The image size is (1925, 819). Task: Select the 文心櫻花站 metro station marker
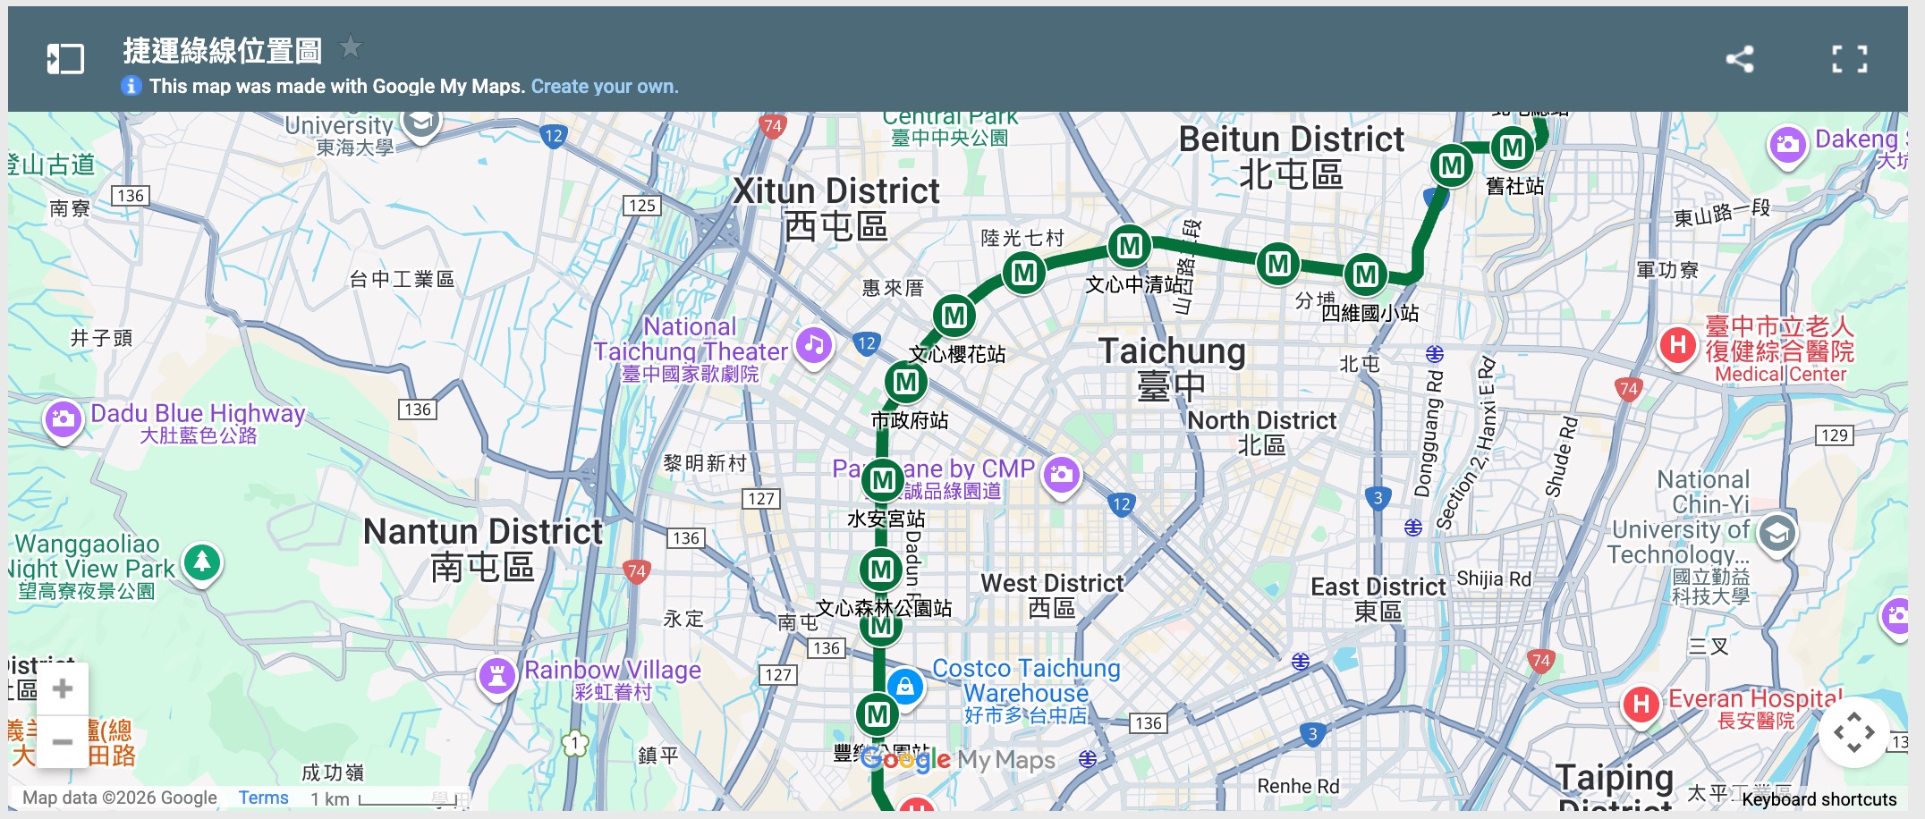point(954,316)
